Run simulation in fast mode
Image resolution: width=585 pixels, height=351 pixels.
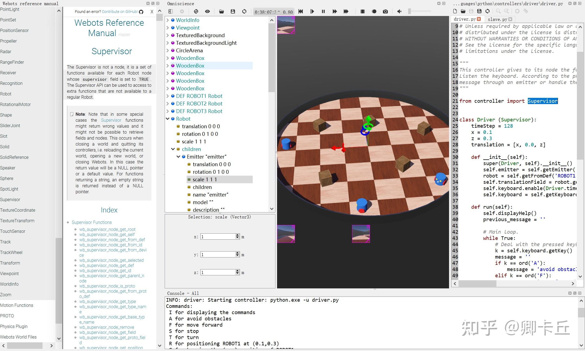coord(335,11)
